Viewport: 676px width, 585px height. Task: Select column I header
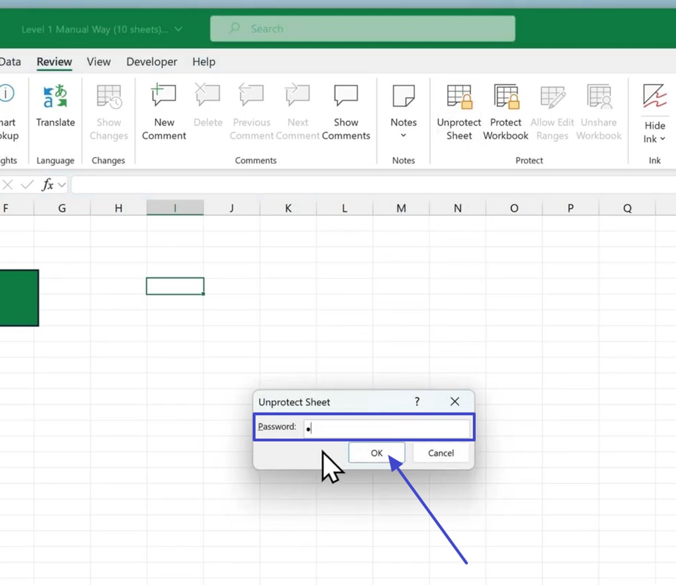coord(175,208)
